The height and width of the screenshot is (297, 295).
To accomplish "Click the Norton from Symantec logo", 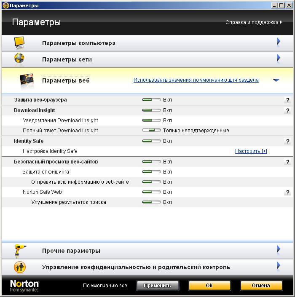I will (24, 286).
